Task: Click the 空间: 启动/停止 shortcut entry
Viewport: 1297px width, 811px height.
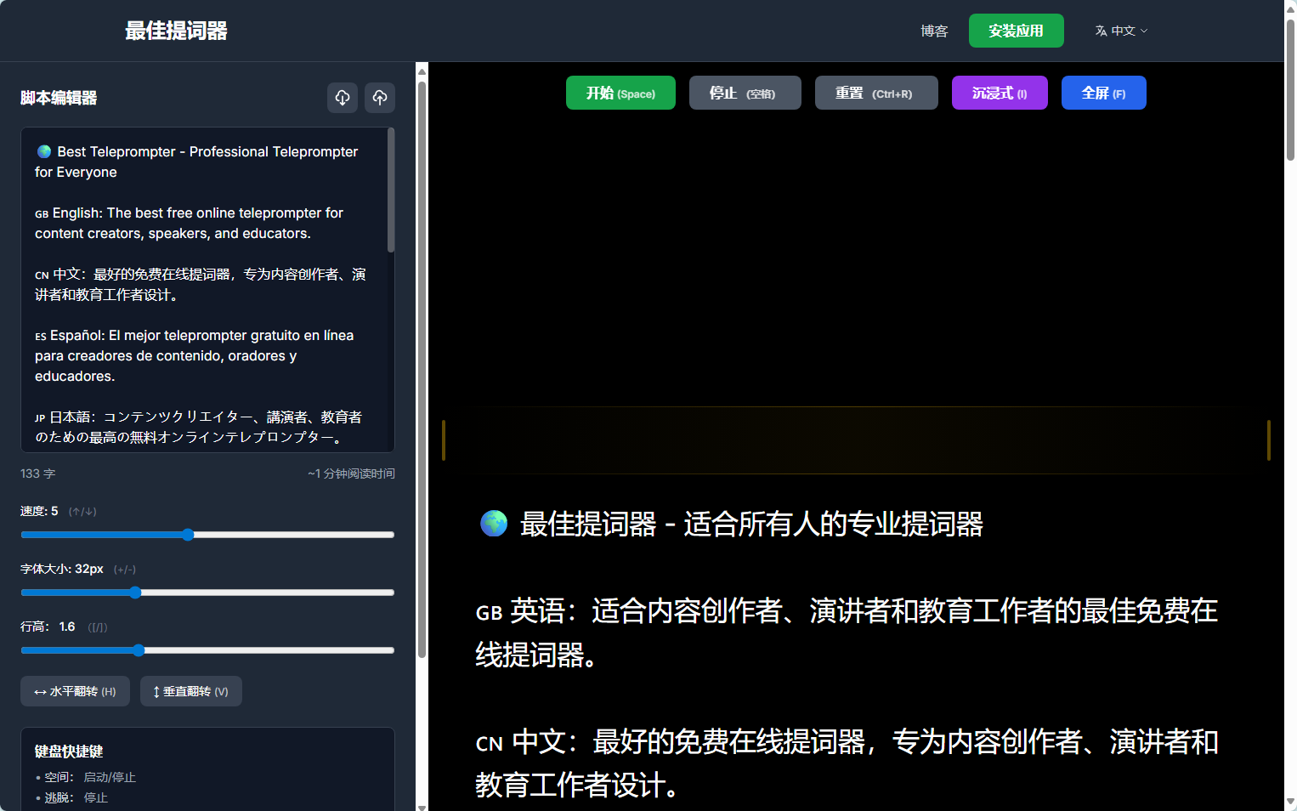Action: [86, 777]
